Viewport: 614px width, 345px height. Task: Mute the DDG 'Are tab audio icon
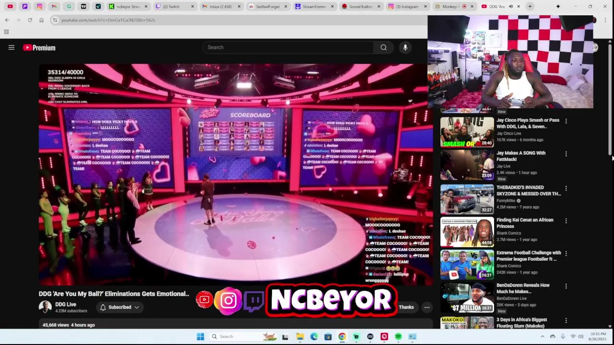click(511, 7)
